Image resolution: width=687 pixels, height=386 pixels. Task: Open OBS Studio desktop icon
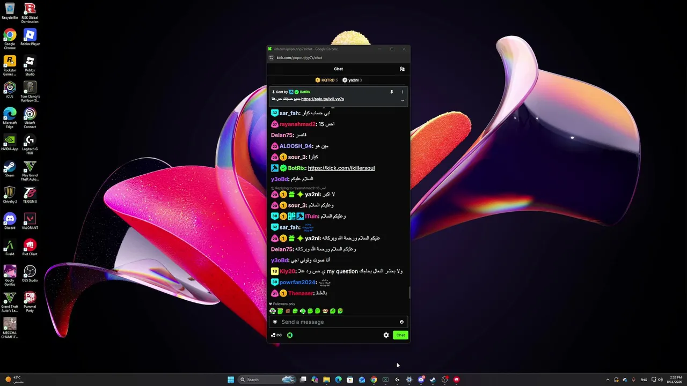coord(30,273)
